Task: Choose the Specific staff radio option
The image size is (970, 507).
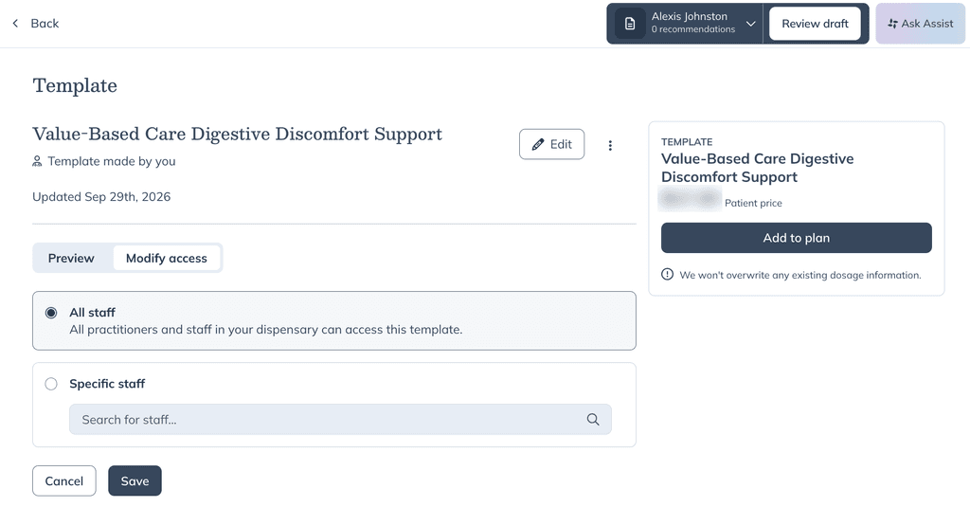Action: pos(51,384)
